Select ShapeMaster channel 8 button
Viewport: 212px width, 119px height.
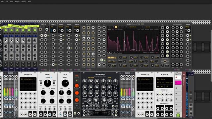pos(127,27)
